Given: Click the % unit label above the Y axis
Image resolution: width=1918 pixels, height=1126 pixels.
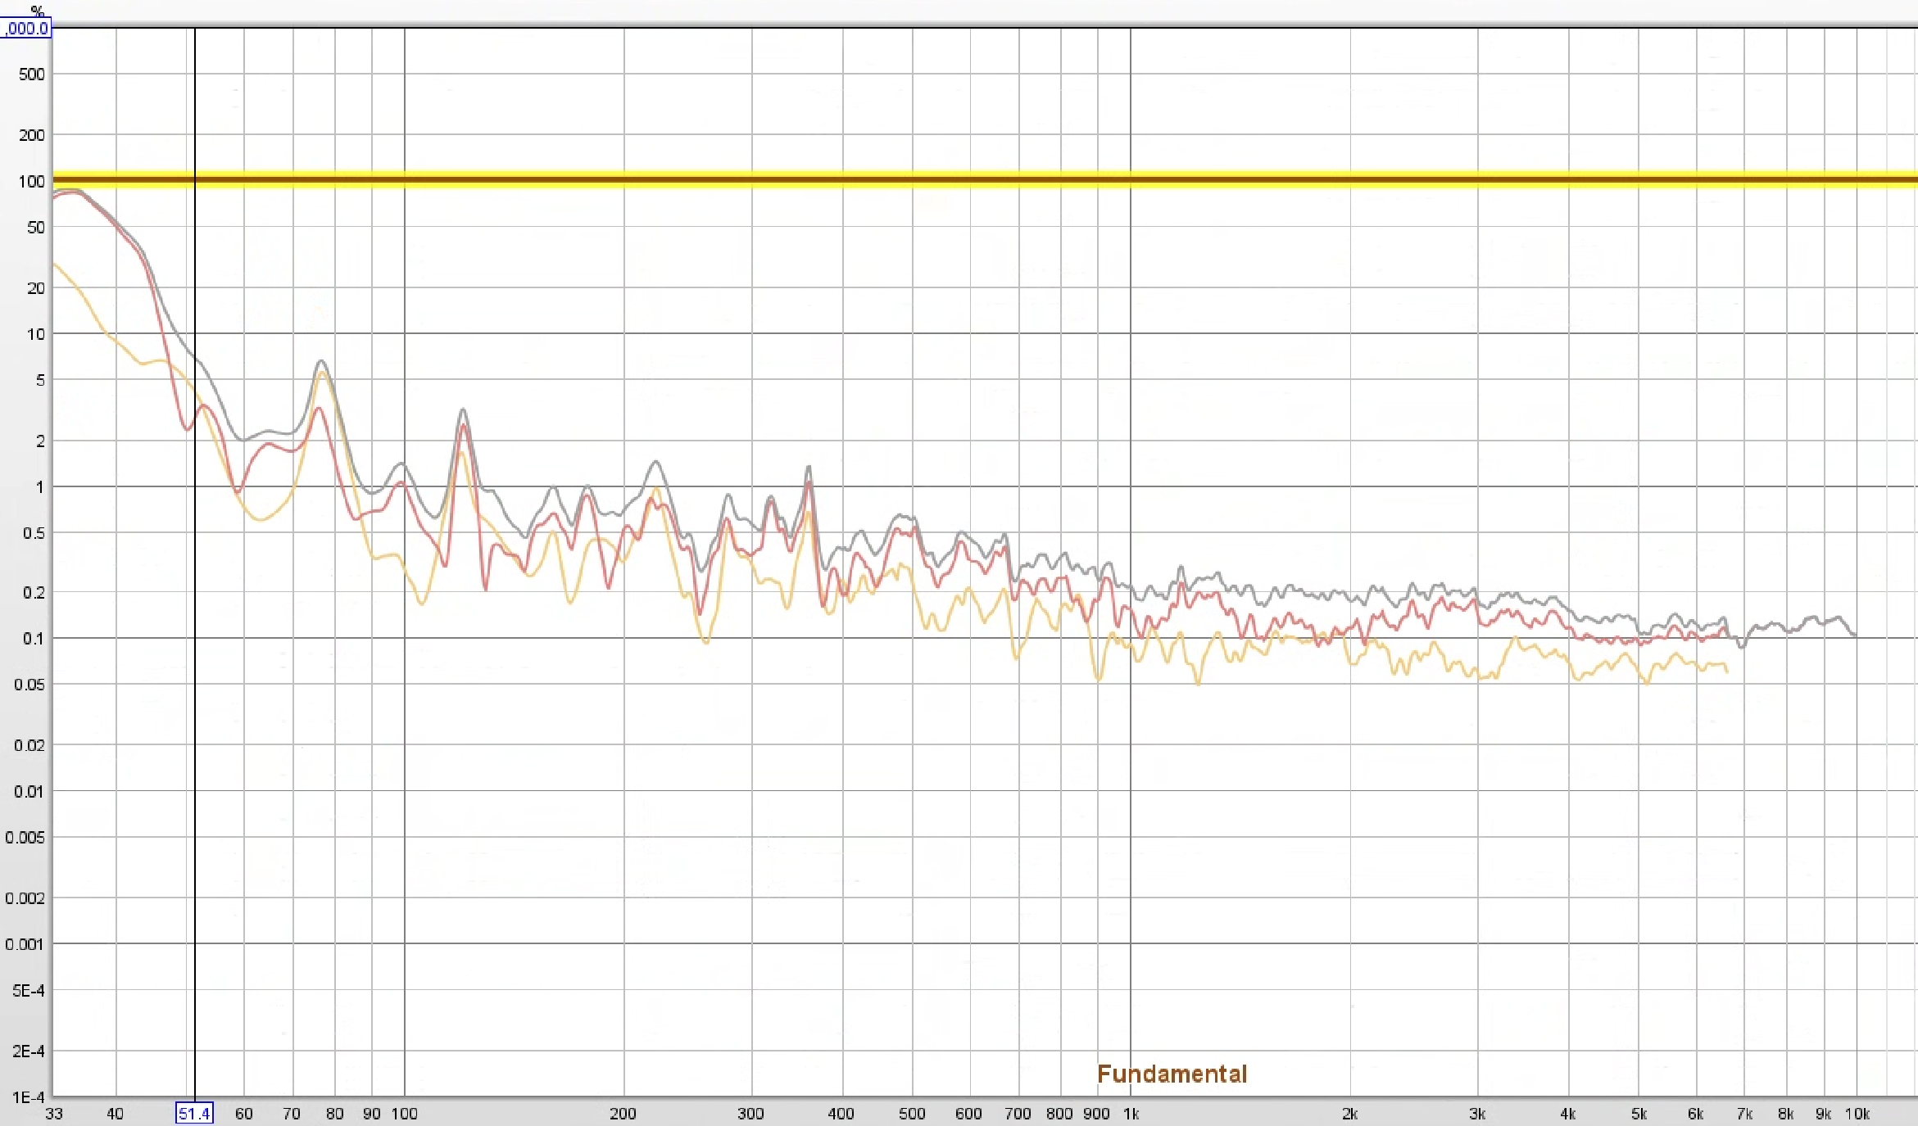Looking at the screenshot, I should point(37,11).
